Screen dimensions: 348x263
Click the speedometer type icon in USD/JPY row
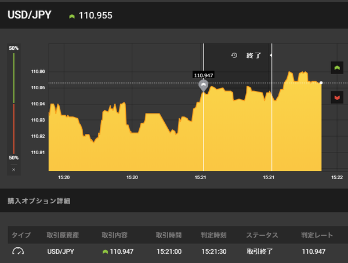click(x=18, y=251)
